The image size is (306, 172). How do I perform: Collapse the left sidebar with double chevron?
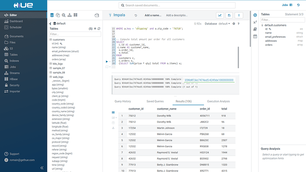42,168
